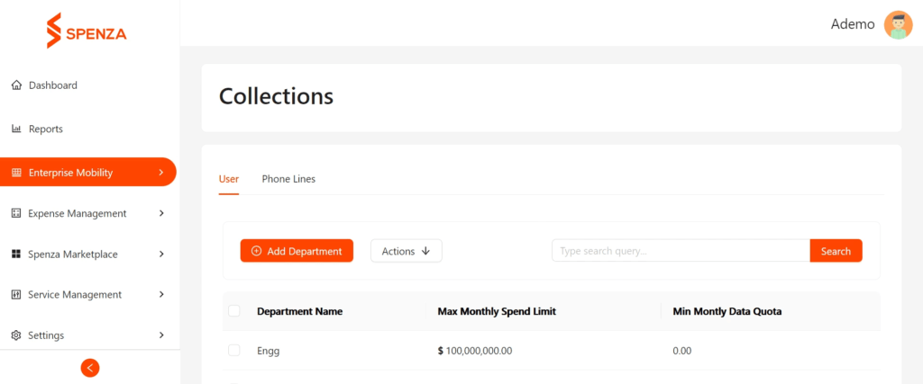
Task: Collapse the sidebar with the orange arrow
Action: tap(90, 368)
